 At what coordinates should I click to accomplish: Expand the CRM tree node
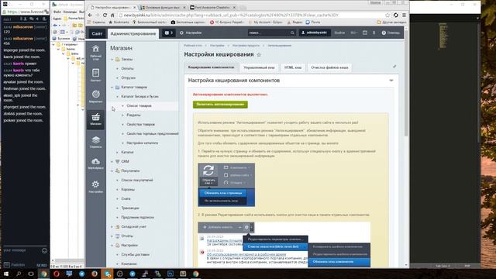point(112,162)
